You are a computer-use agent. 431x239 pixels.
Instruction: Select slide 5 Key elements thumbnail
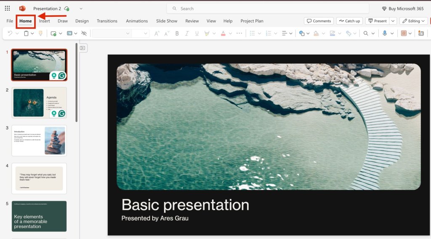tap(39, 216)
